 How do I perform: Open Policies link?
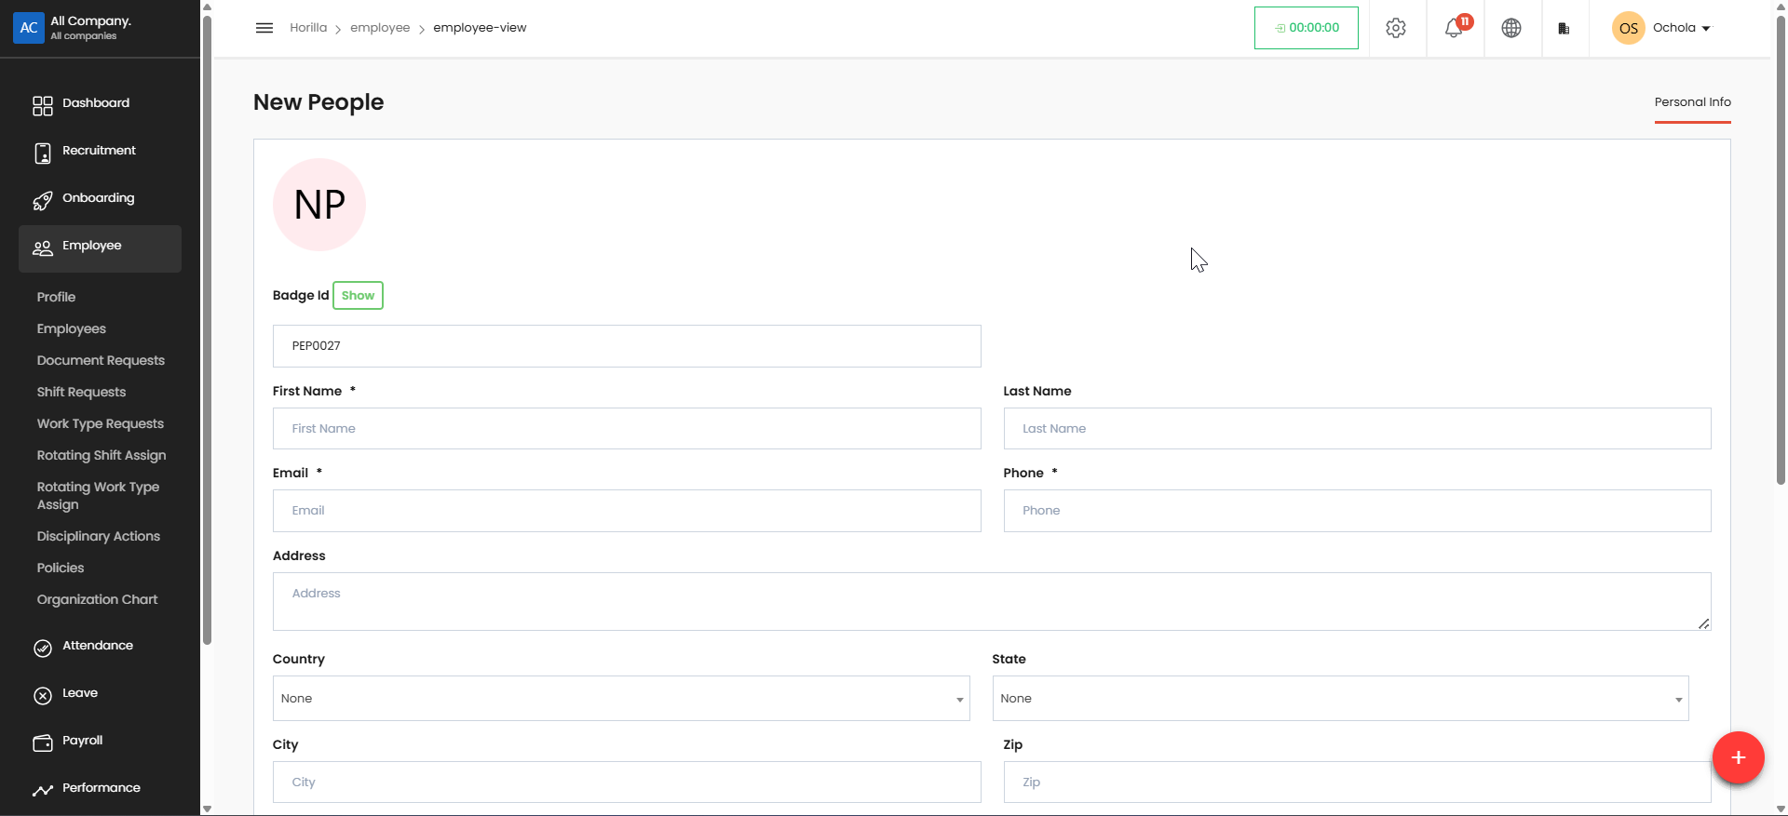[60, 568]
